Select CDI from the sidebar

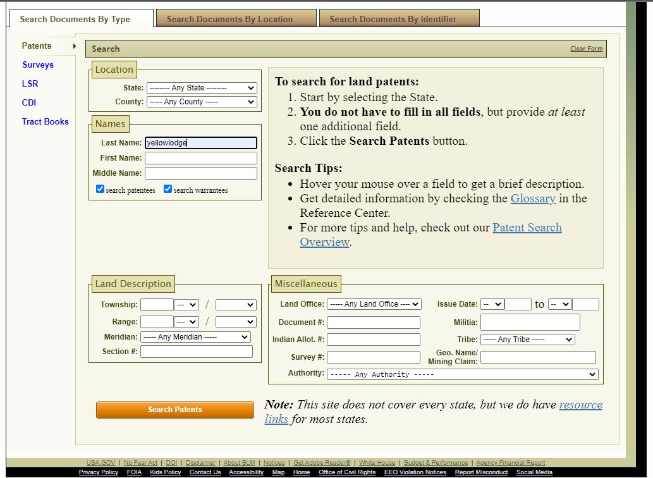click(28, 102)
